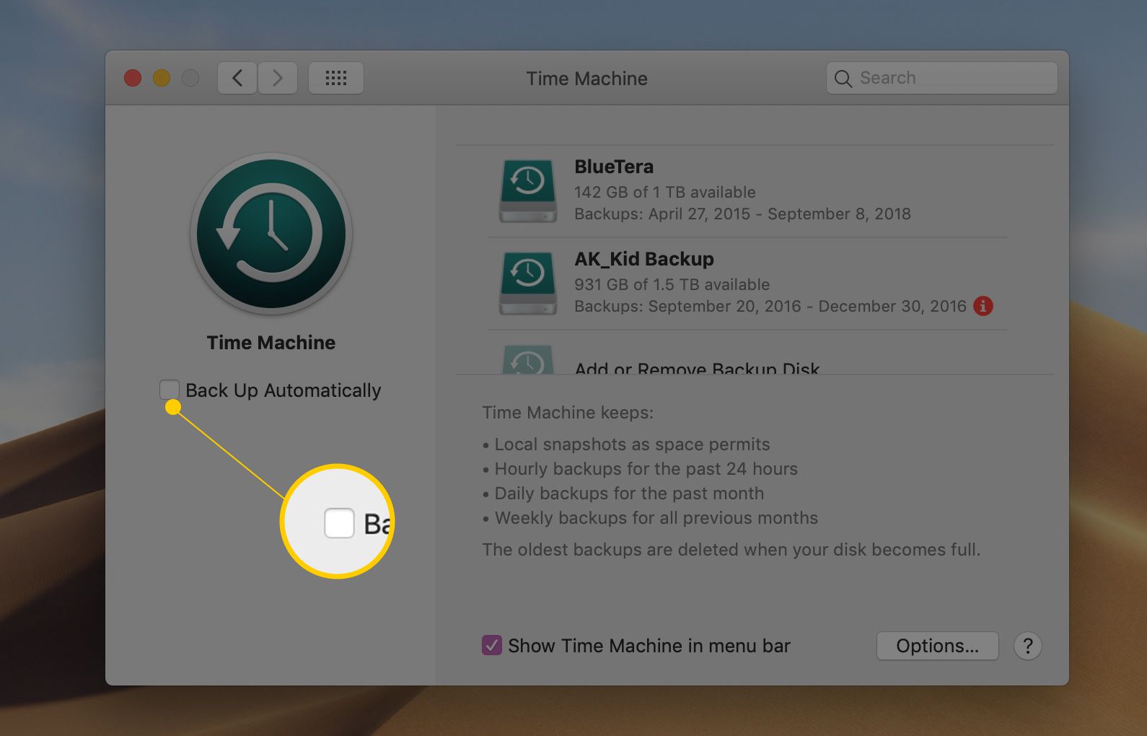Click the Time Machine window title
Screen dimensions: 1147x736
[587, 79]
